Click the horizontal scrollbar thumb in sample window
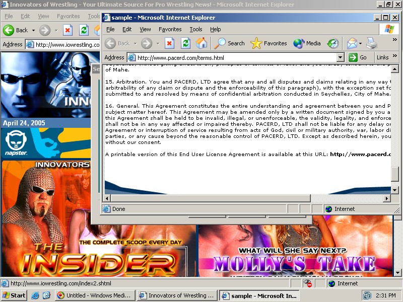The height and width of the screenshot is (302, 403). (x=211, y=198)
